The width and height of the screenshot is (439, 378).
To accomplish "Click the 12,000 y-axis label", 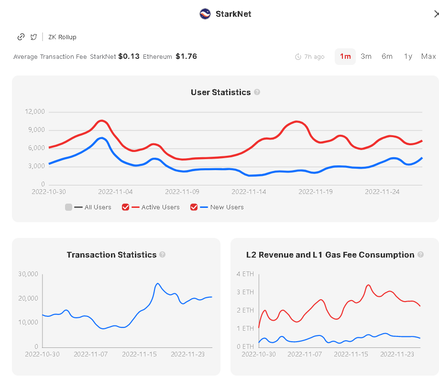I will click(35, 112).
